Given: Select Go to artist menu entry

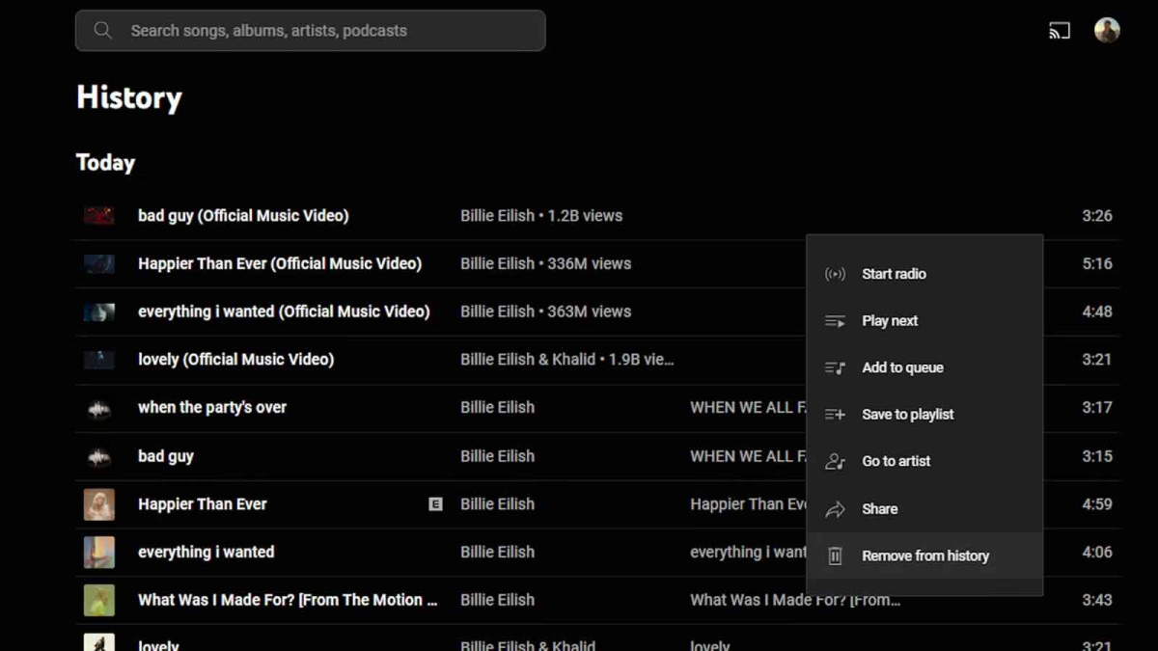Looking at the screenshot, I should [896, 461].
